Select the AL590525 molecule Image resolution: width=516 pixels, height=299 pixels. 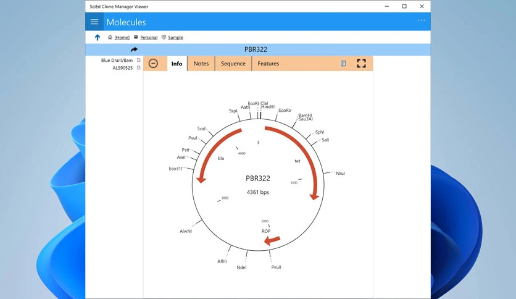(122, 68)
